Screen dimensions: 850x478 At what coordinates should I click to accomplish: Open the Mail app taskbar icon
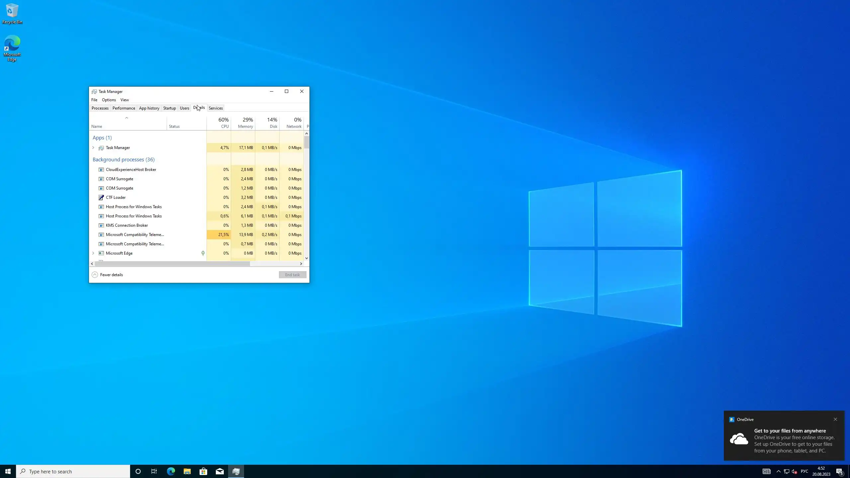[219, 471]
